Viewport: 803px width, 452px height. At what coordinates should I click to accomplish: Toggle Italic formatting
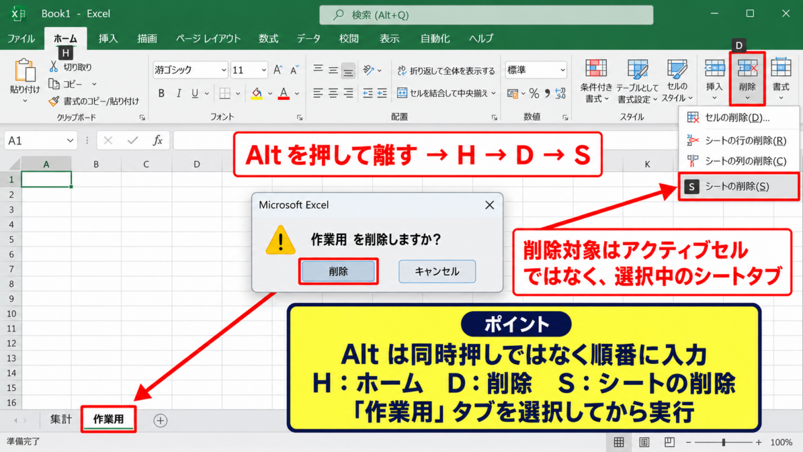point(179,94)
